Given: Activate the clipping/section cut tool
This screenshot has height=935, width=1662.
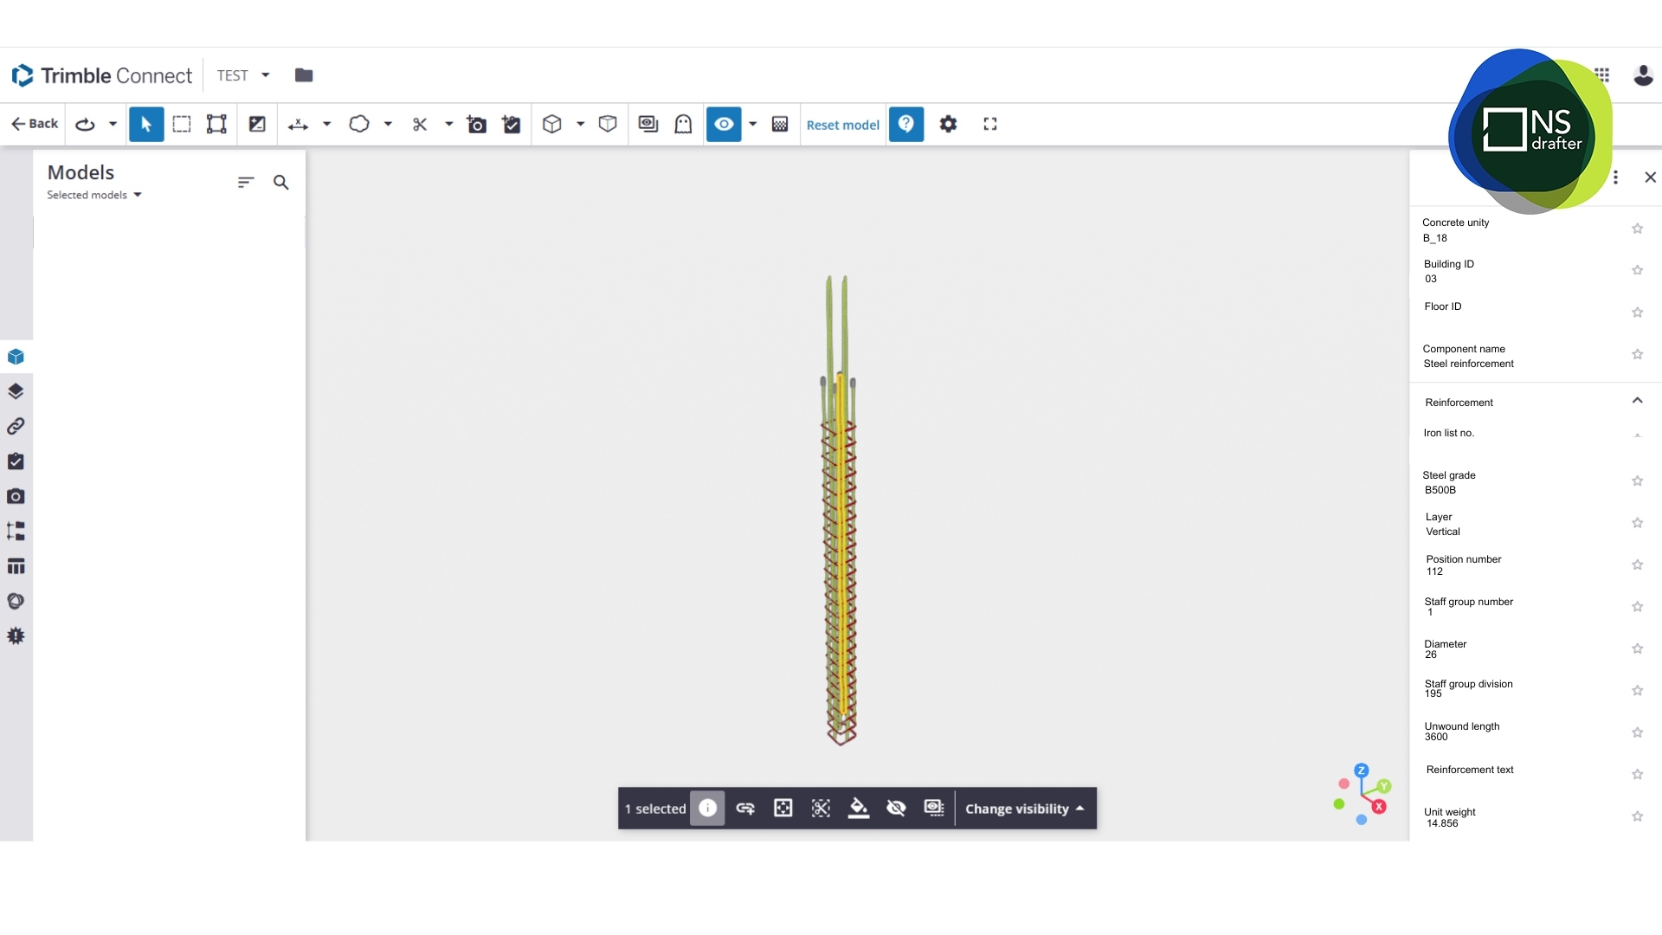Looking at the screenshot, I should (420, 125).
